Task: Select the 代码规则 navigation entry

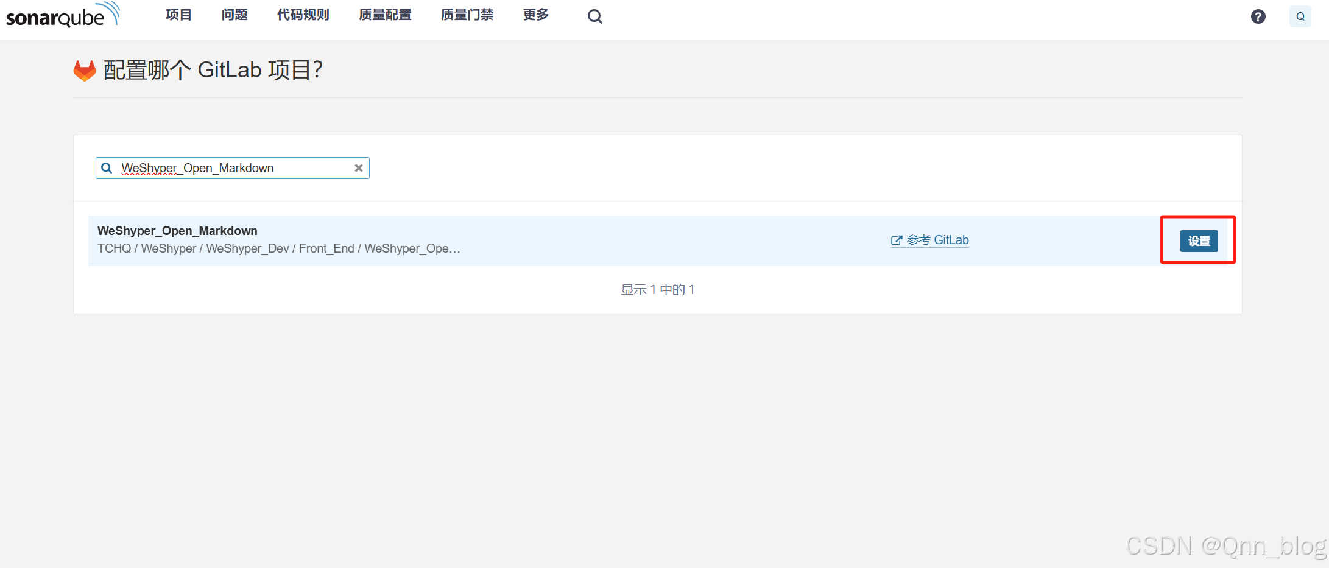Action: pyautogui.click(x=303, y=15)
